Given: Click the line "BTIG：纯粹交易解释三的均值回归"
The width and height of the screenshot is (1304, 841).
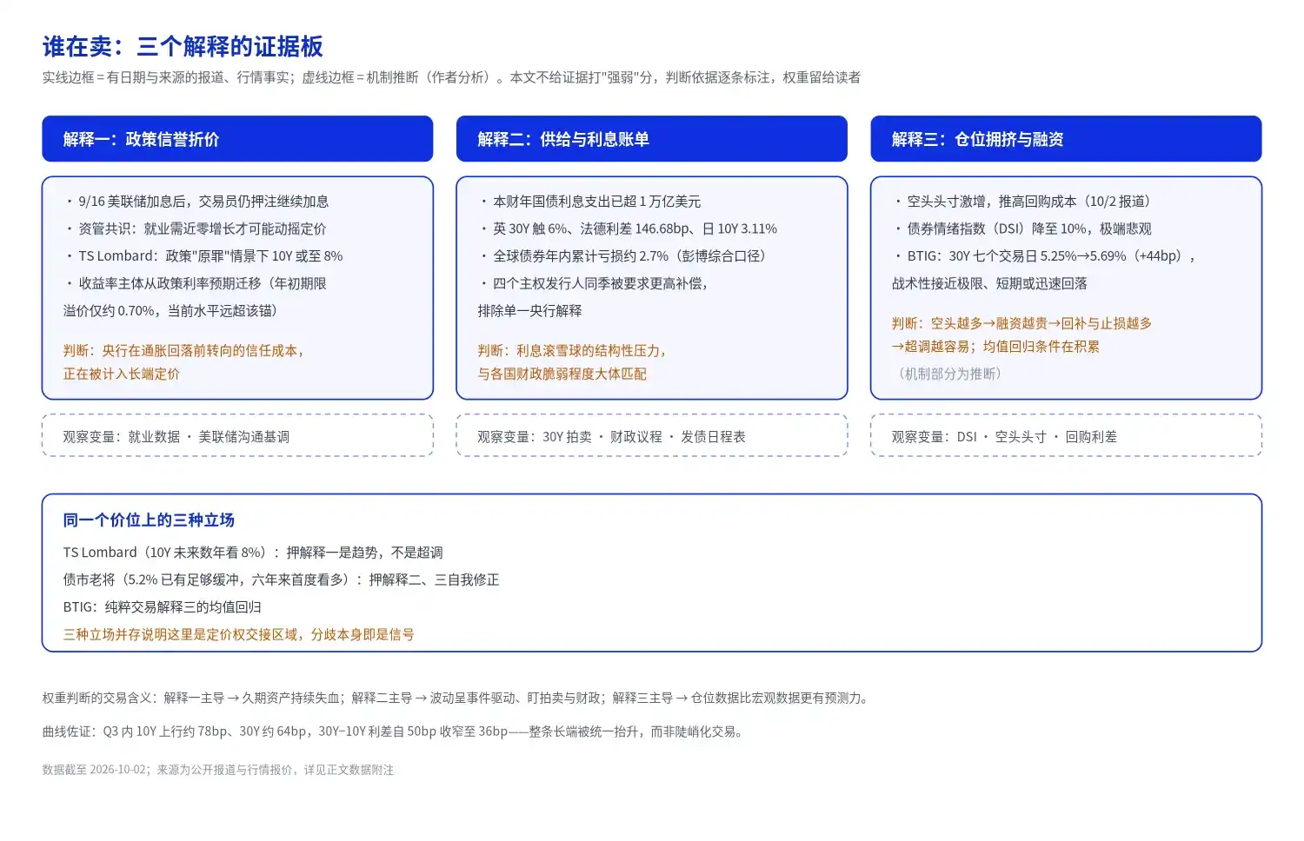Looking at the screenshot, I should (162, 607).
